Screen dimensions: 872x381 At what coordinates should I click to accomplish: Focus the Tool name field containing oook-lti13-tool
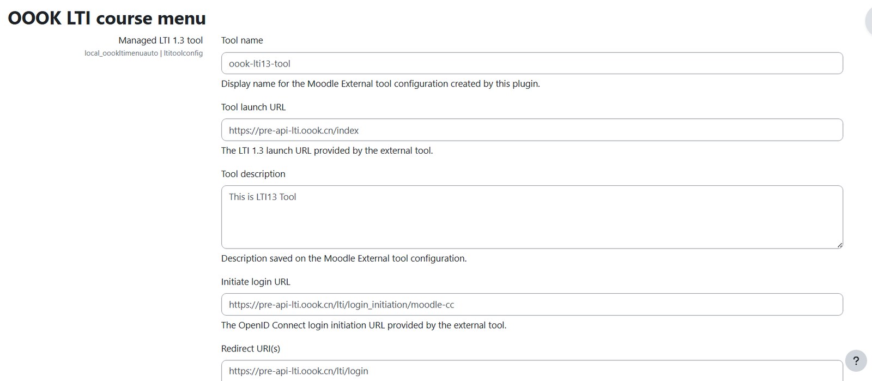click(532, 63)
